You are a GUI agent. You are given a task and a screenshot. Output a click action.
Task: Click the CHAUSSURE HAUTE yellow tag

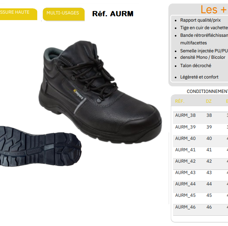(19, 14)
